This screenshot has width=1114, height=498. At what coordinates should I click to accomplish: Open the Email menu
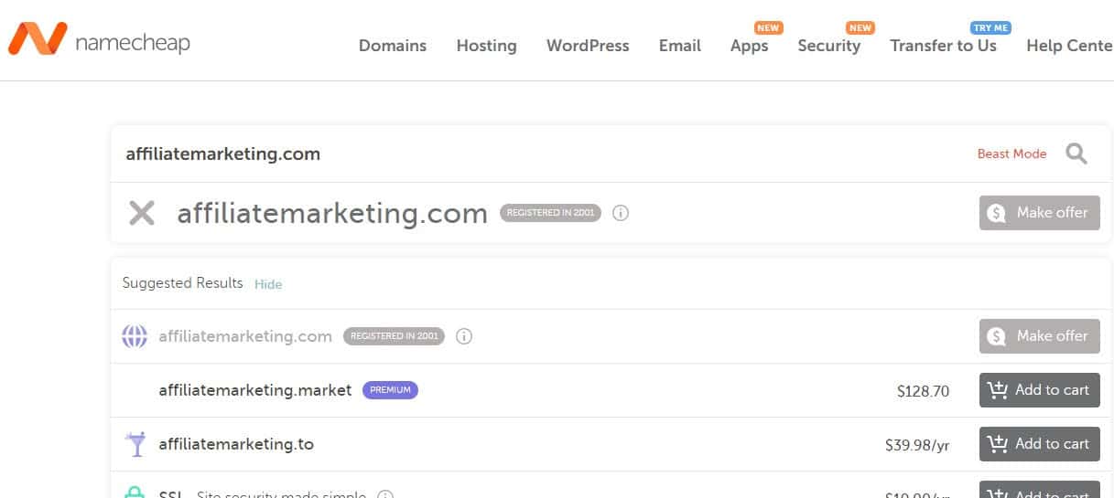679,45
